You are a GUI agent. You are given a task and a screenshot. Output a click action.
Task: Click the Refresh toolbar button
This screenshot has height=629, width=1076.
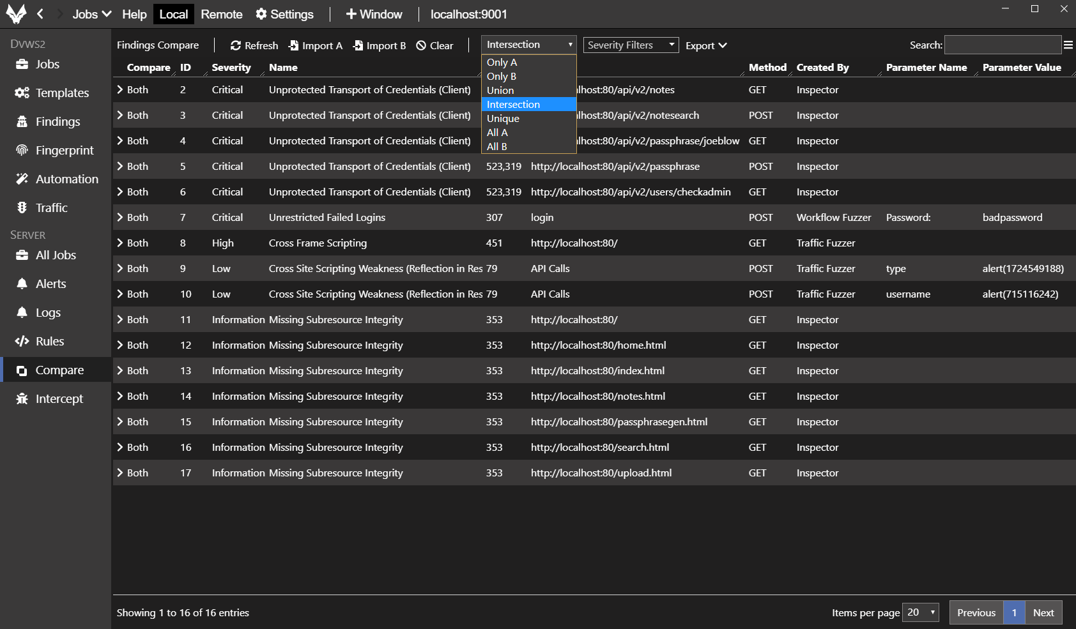click(x=254, y=45)
